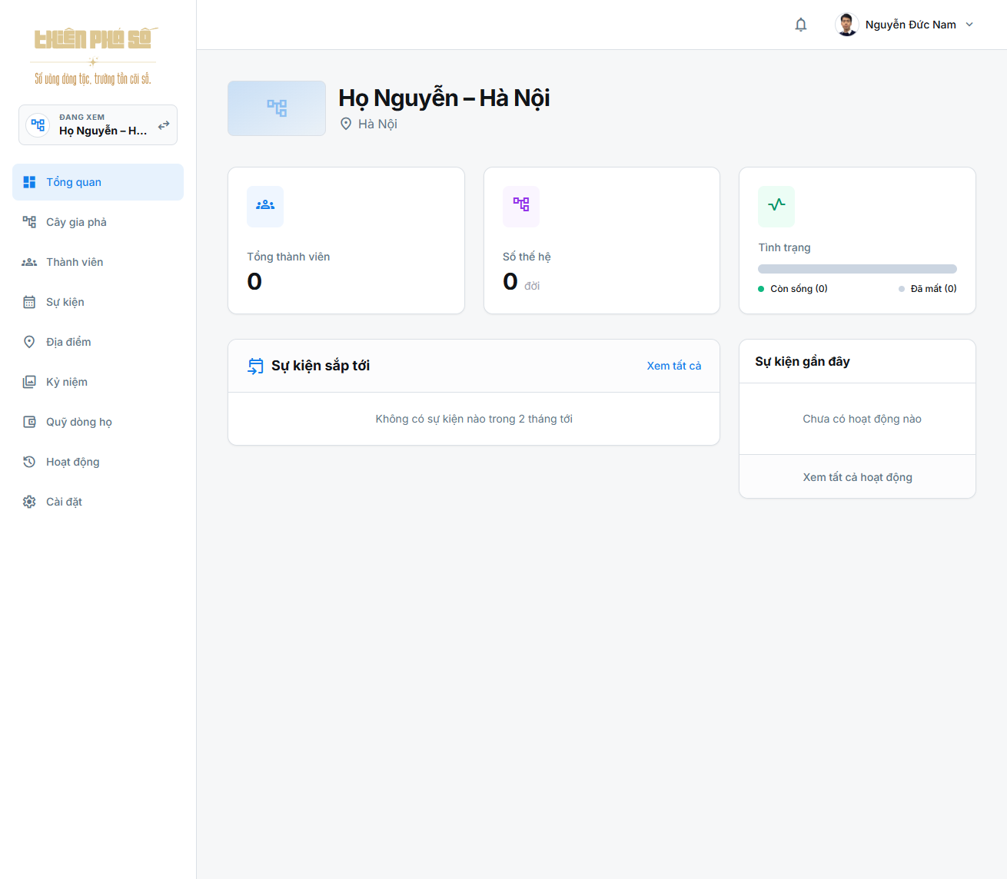Click Xem tất cả events link

(x=674, y=366)
